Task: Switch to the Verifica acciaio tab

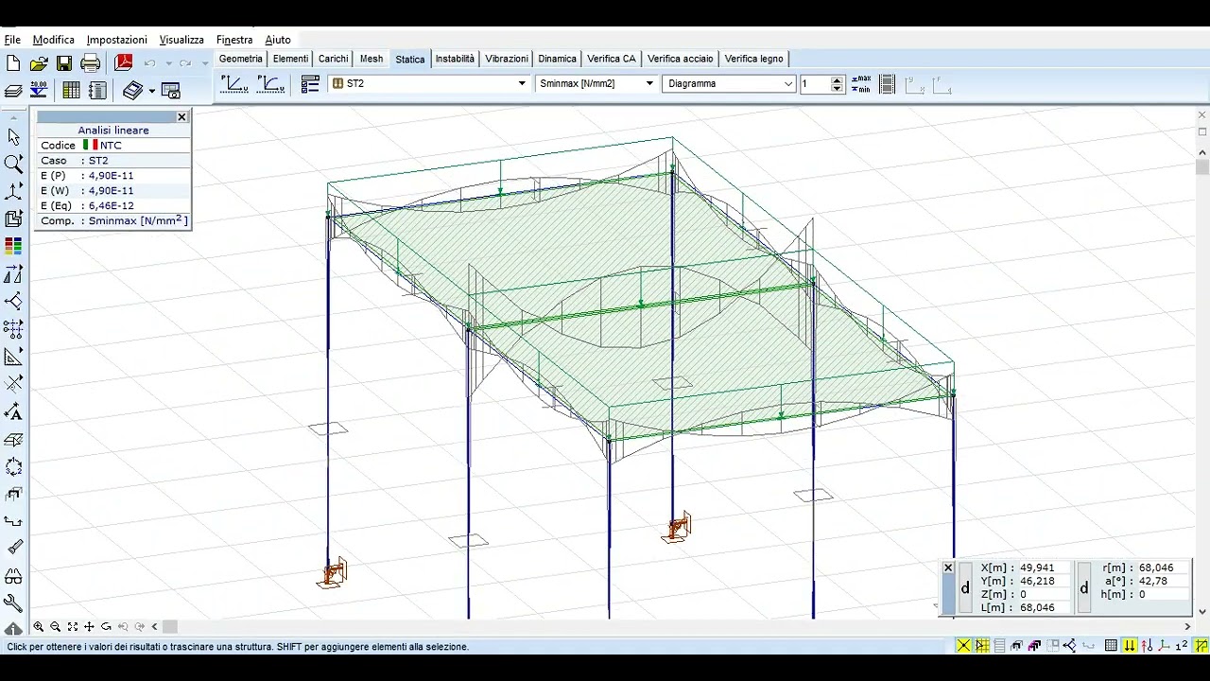Action: tap(681, 59)
